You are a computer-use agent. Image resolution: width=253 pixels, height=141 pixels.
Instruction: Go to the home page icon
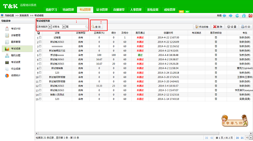click(x=244, y=16)
